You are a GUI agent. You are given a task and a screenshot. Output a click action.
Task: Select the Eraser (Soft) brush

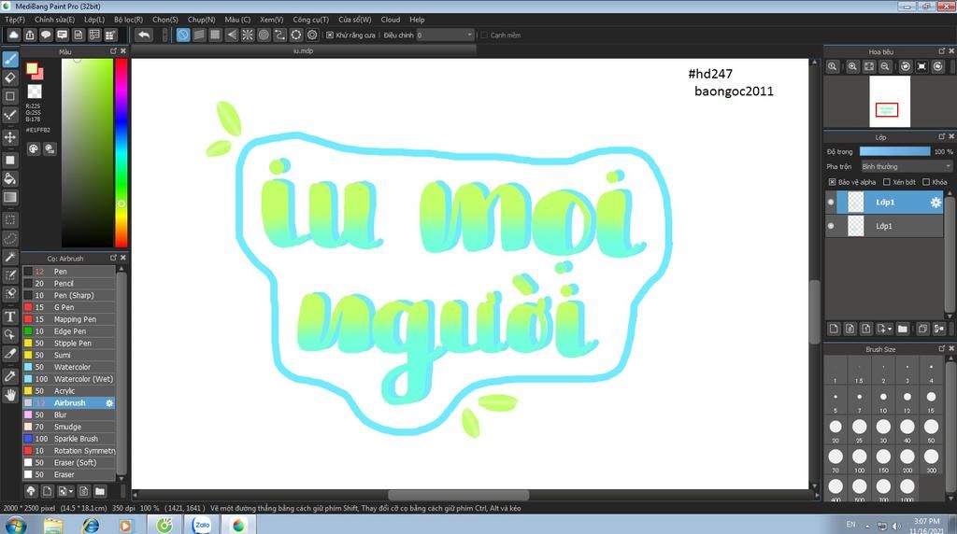point(69,463)
